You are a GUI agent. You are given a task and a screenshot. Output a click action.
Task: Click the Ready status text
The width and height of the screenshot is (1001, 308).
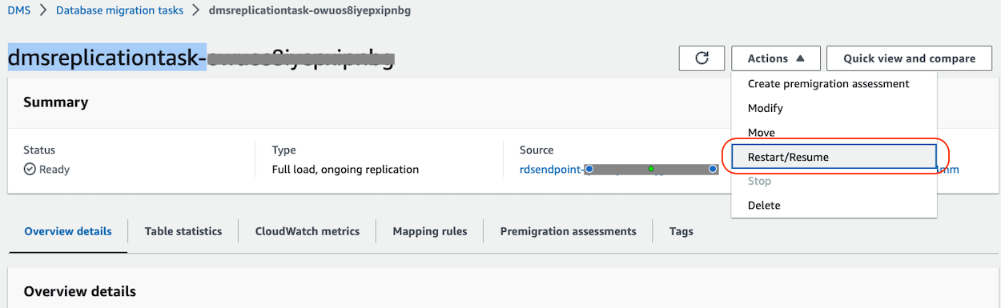pyautogui.click(x=54, y=170)
